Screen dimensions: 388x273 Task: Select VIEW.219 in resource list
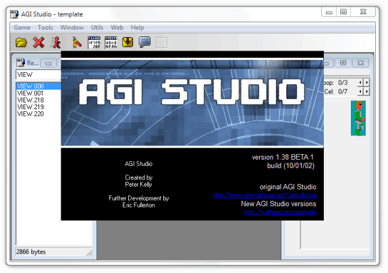(x=38, y=107)
